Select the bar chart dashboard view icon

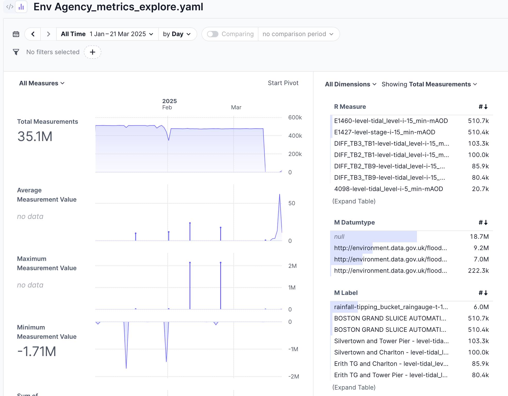21,7
